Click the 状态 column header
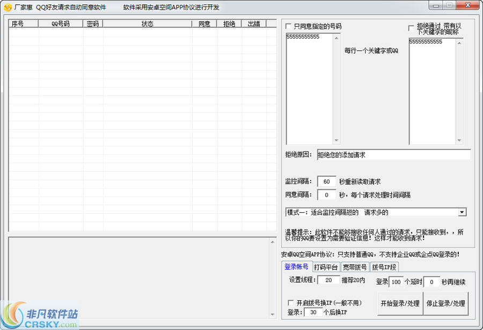483x330 pixels. pyautogui.click(x=147, y=24)
